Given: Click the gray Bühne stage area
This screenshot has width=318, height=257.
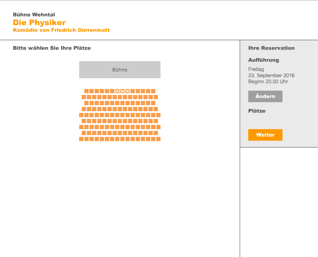Looking at the screenshot, I should point(120,70).
